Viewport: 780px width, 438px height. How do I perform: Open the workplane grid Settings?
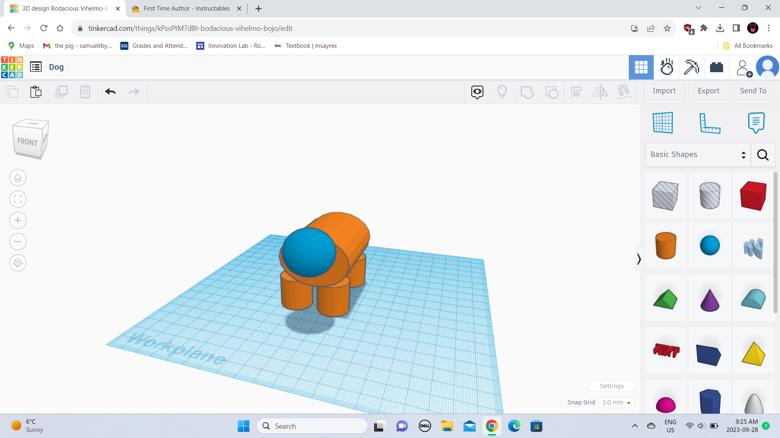coord(612,386)
